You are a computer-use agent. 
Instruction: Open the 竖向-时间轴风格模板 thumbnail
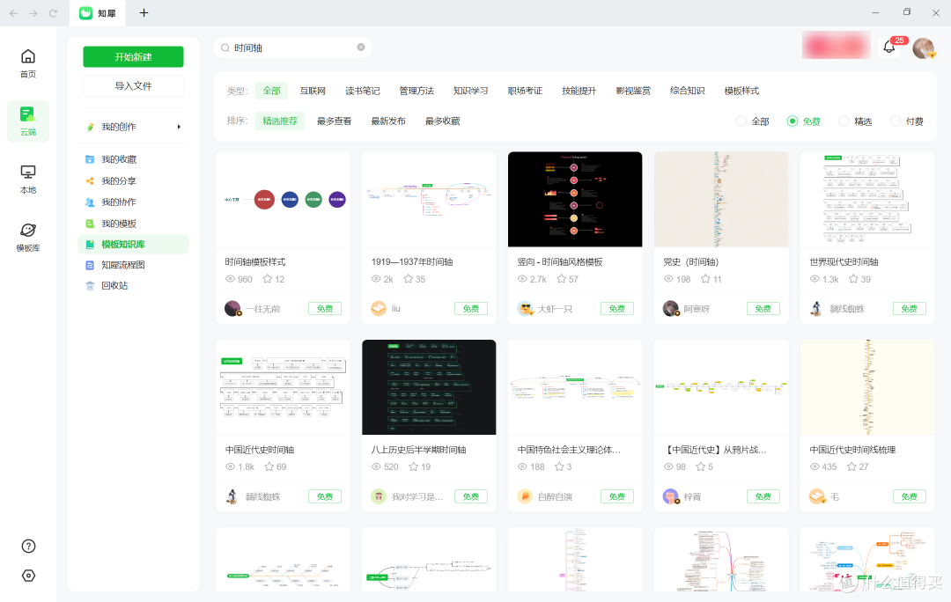[575, 200]
